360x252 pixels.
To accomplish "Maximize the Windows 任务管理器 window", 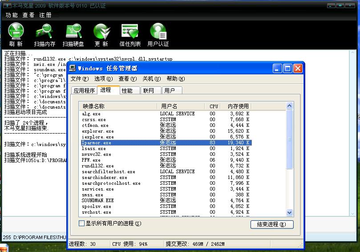I will [287, 69].
